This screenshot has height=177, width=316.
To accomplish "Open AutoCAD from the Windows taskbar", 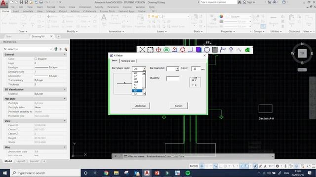I will [x=147, y=173].
